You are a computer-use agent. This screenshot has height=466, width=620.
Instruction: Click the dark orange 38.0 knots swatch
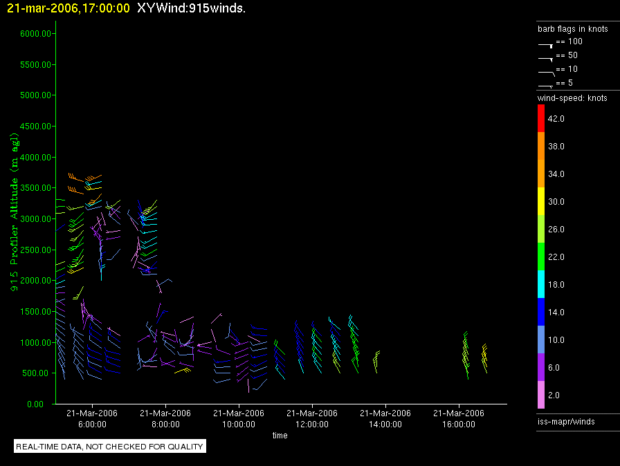(x=541, y=146)
